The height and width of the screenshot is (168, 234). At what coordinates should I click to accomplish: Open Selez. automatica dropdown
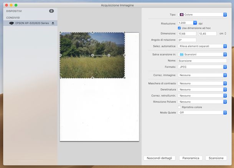pos(203,46)
